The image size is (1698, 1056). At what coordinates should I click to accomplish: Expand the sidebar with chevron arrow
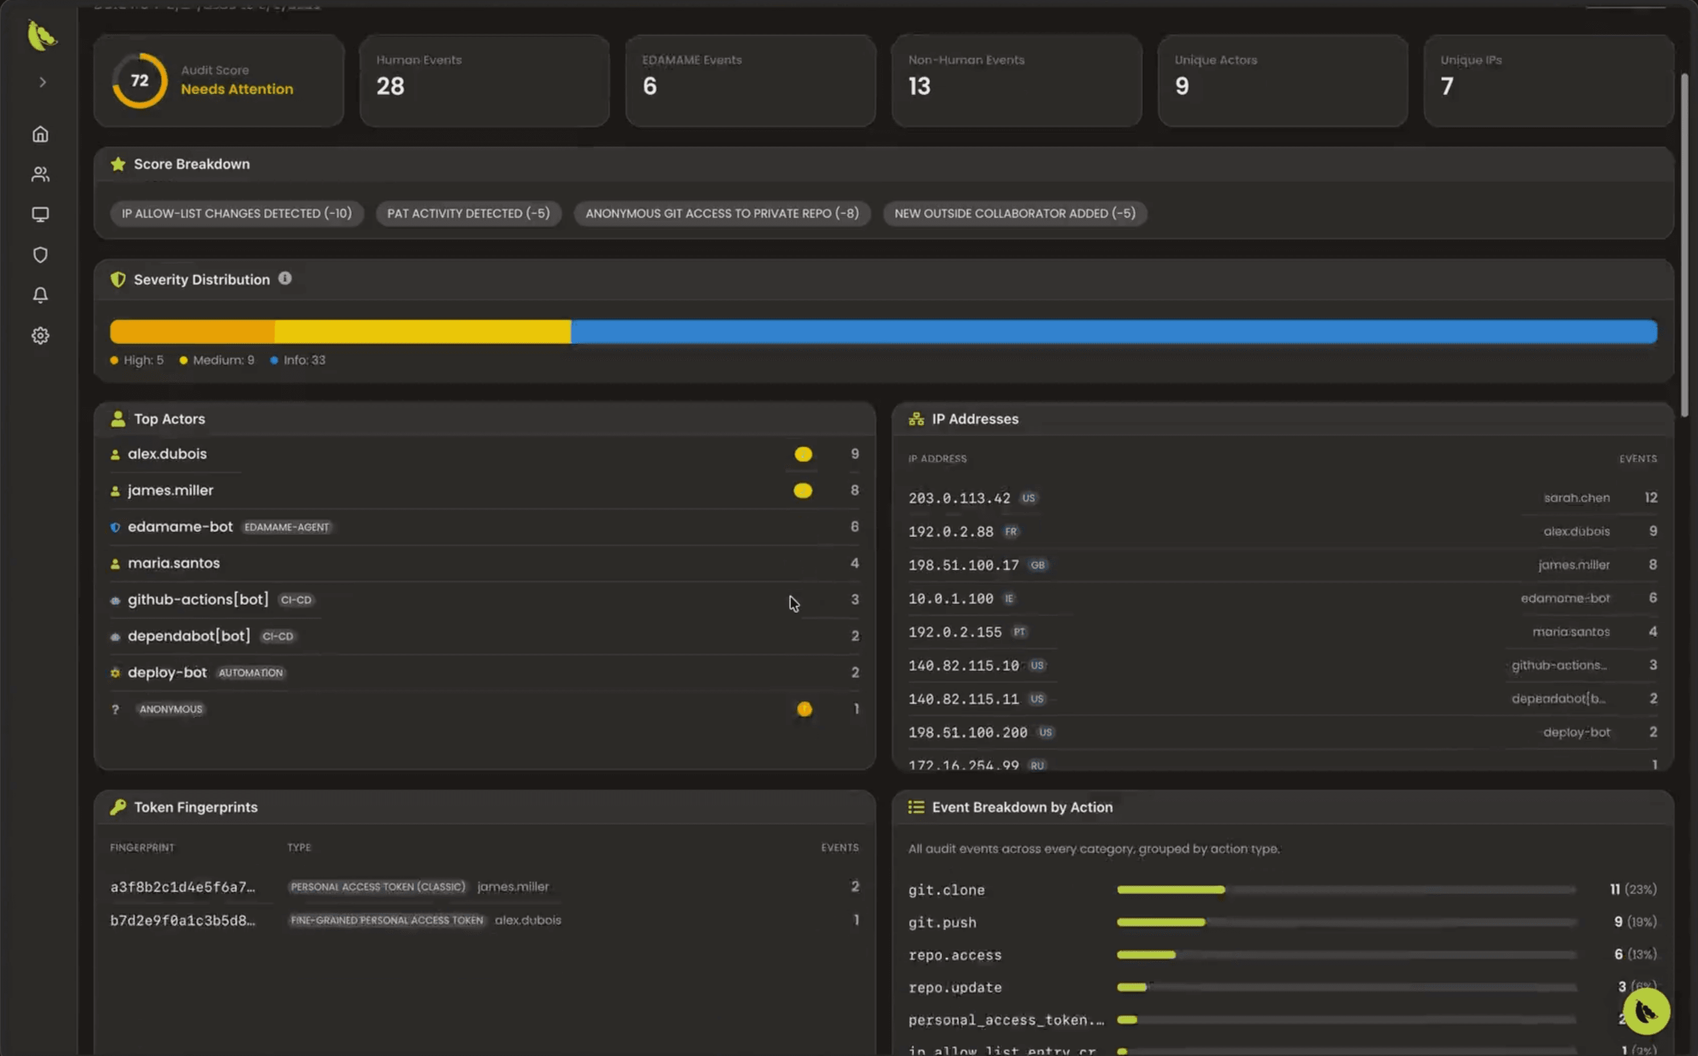coord(43,83)
